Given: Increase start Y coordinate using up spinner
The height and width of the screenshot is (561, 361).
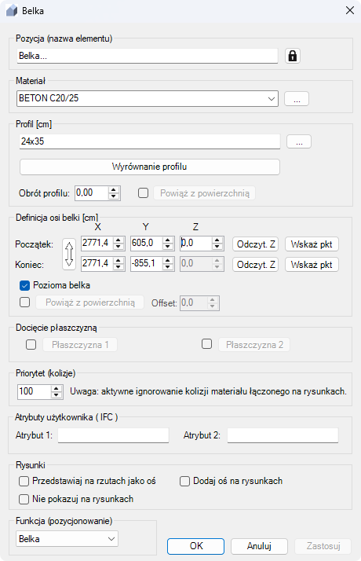Looking at the screenshot, I should (x=168, y=240).
